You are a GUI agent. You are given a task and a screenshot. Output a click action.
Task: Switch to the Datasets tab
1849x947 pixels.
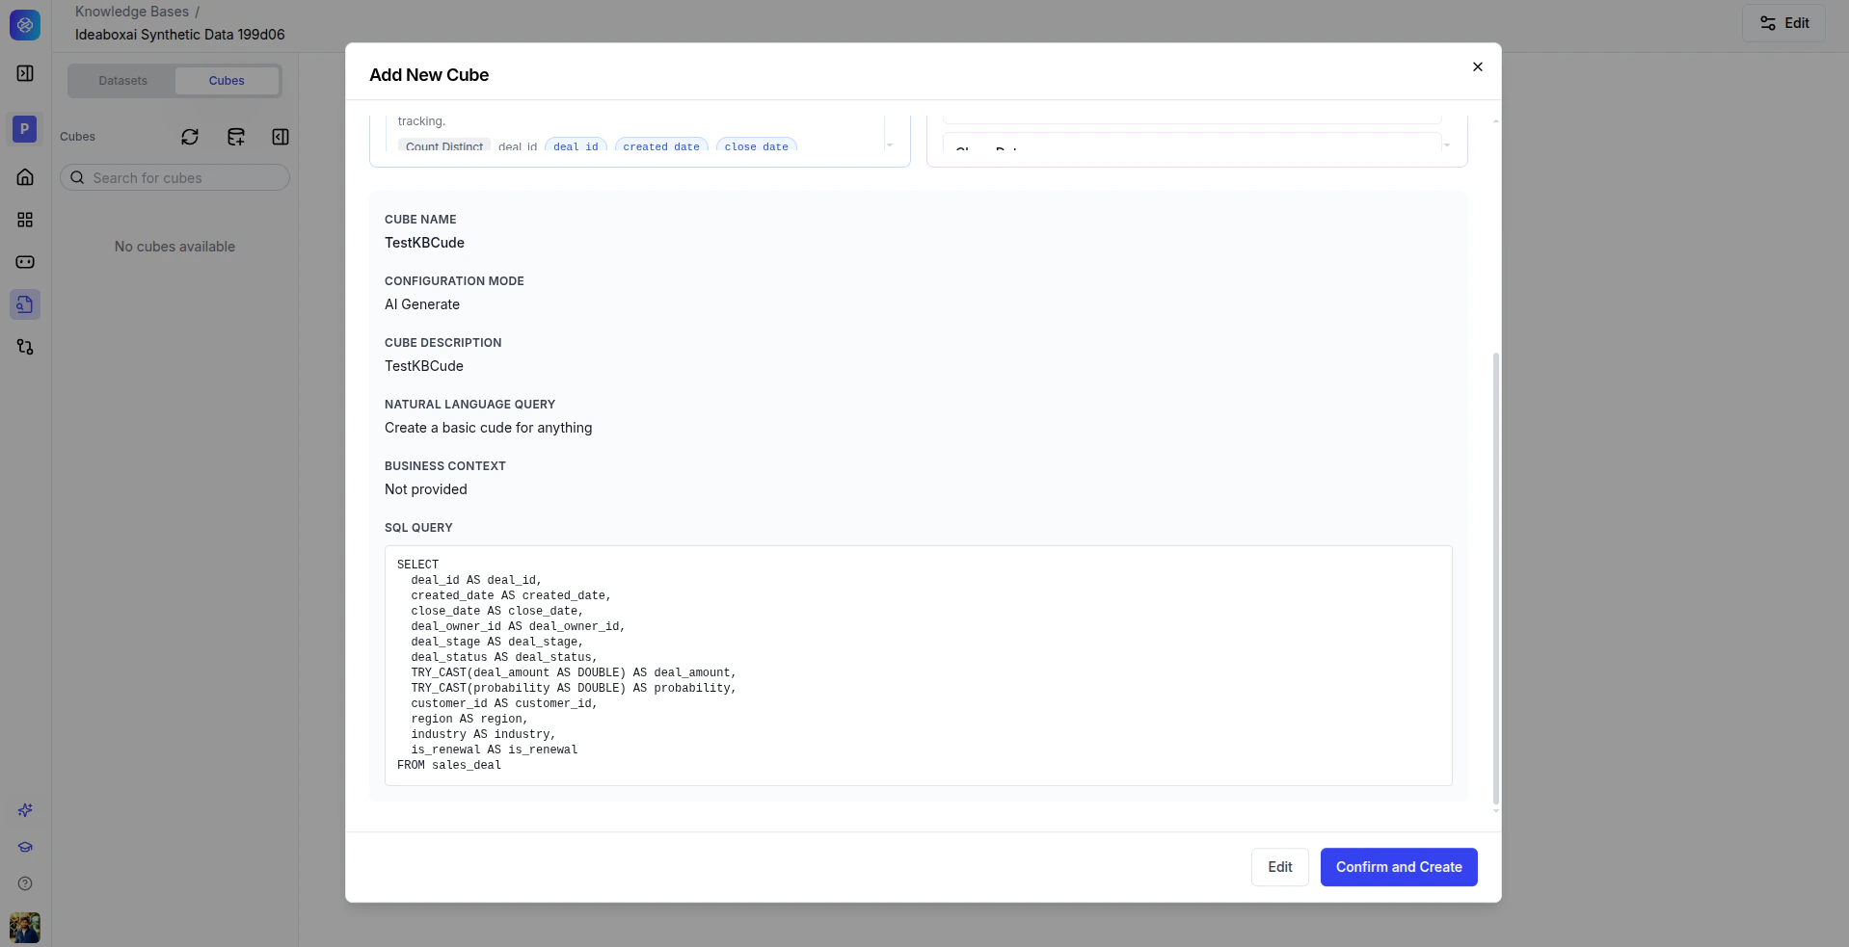[123, 81]
